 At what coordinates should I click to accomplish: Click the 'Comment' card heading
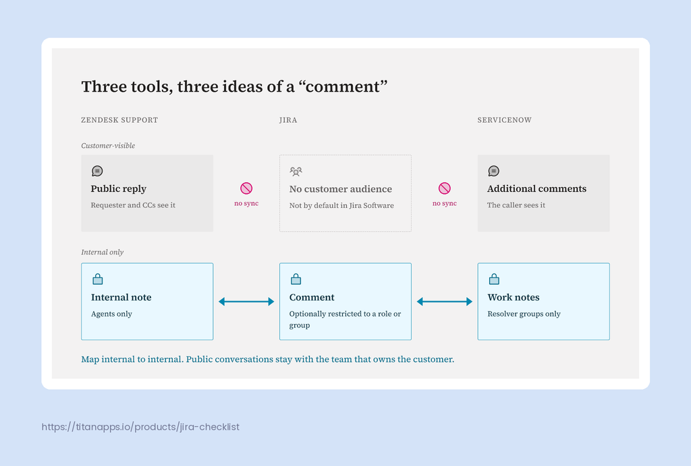point(312,297)
